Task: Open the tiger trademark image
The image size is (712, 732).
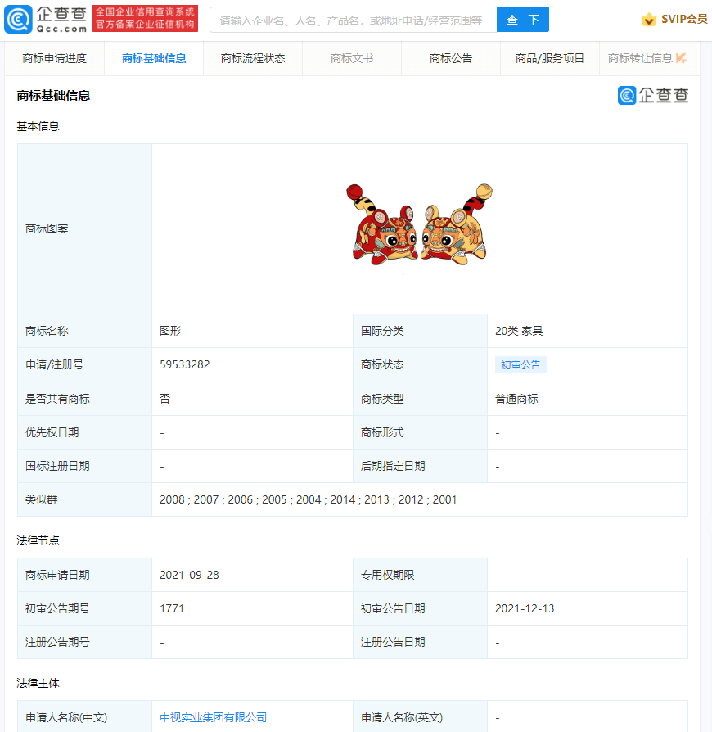Action: pos(419,224)
